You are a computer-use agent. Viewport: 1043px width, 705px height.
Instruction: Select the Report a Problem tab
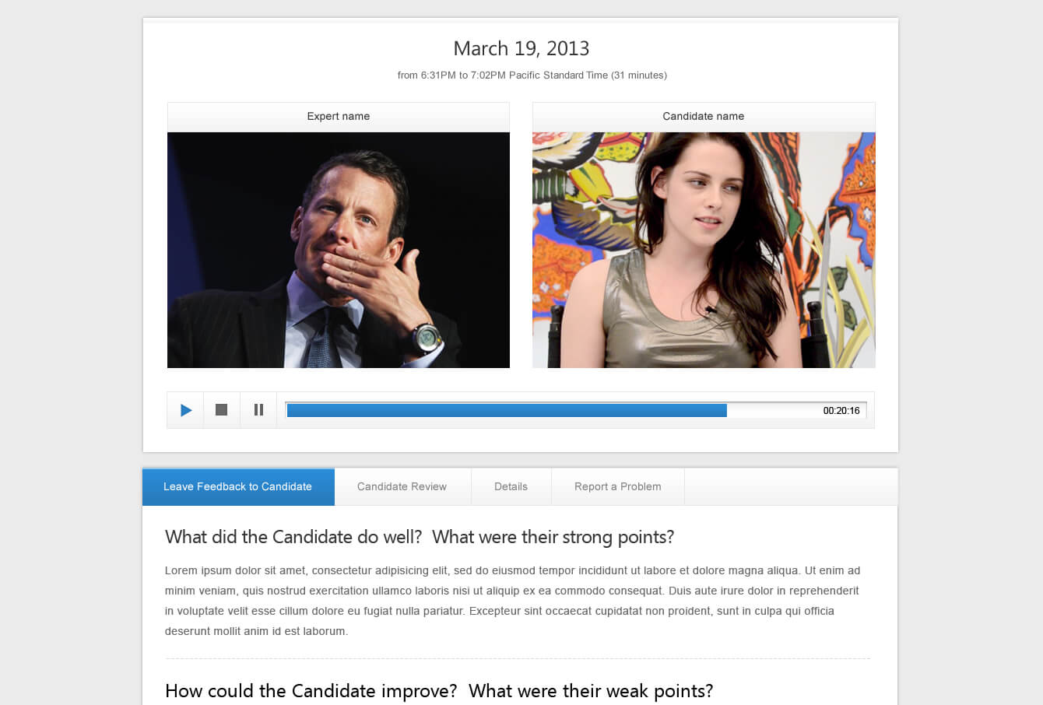pos(618,487)
